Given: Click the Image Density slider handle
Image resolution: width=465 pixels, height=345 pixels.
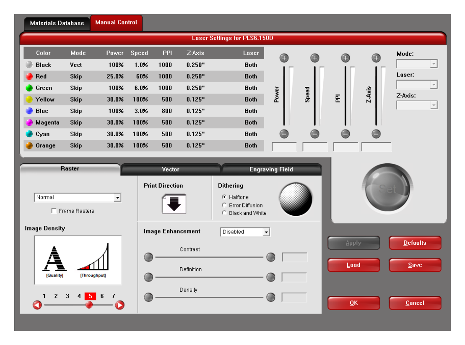Looking at the screenshot, I should pyautogui.click(x=89, y=305).
